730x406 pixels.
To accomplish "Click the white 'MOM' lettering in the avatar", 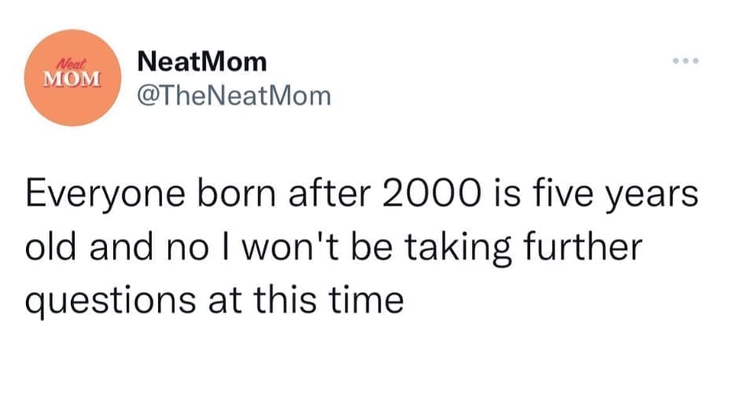I will point(75,80).
